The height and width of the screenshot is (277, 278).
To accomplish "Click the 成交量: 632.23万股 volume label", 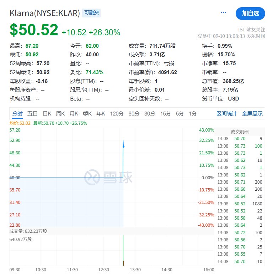I will (28, 231).
